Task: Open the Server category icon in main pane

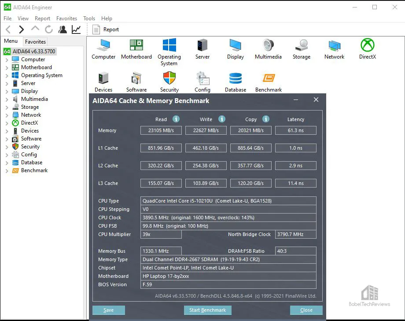Action: click(x=202, y=45)
